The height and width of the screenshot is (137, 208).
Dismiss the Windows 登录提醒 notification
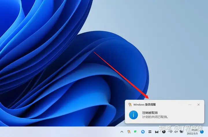coord(198,104)
